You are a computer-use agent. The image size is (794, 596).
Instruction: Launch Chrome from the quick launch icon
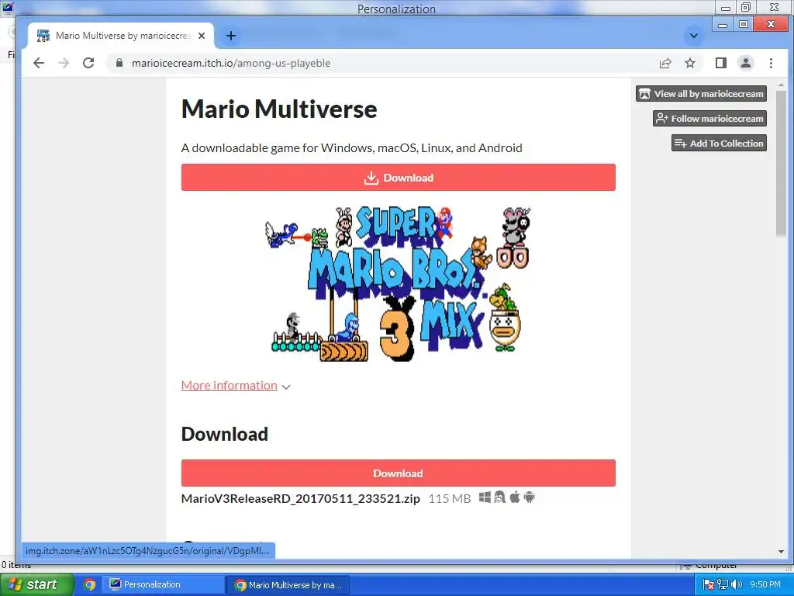point(89,585)
